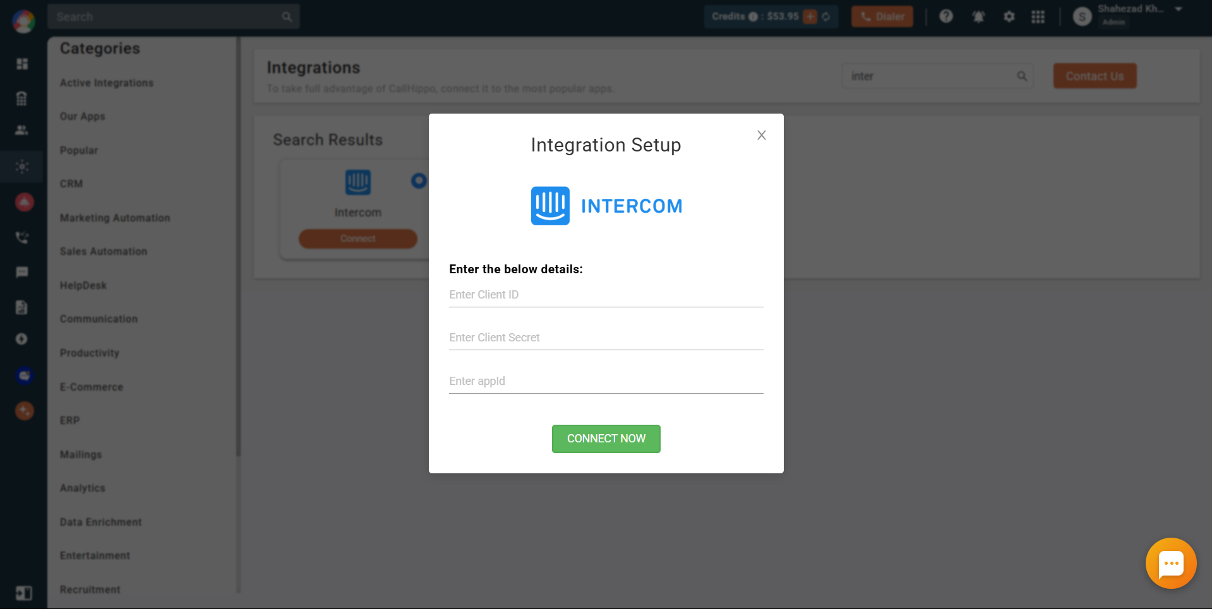Select the Data Enrichment category
The height and width of the screenshot is (609, 1212).
[101, 522]
